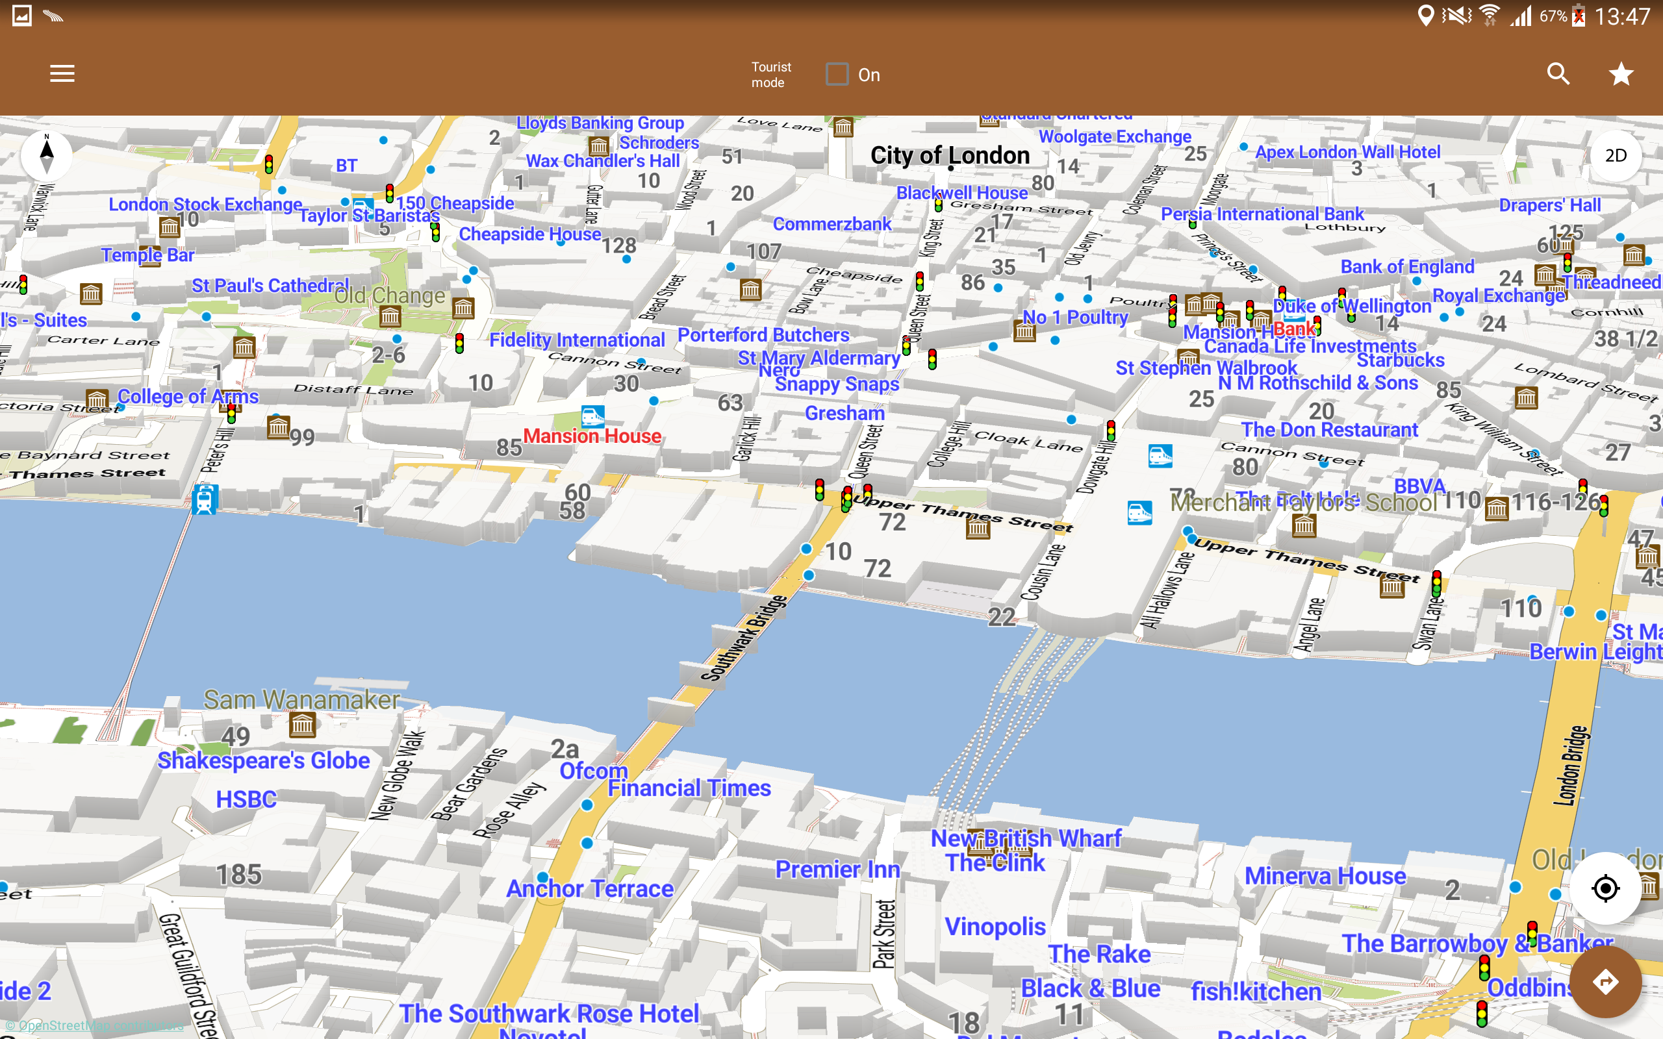Tap the Blackfriars pier station icon

click(205, 499)
